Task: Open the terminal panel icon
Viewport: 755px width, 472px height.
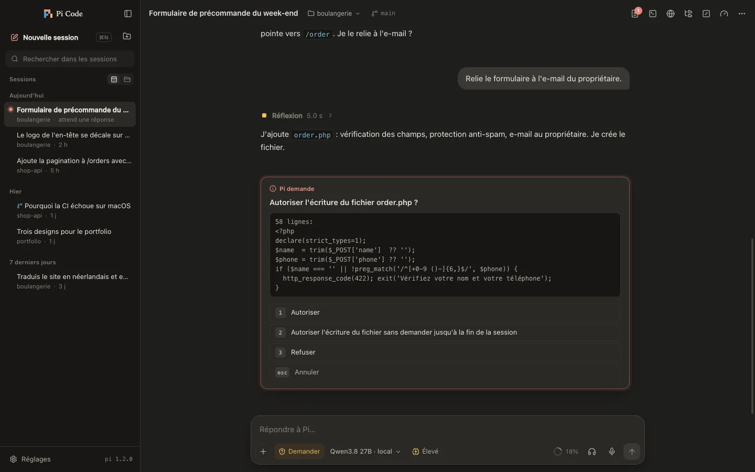Action: point(653,14)
